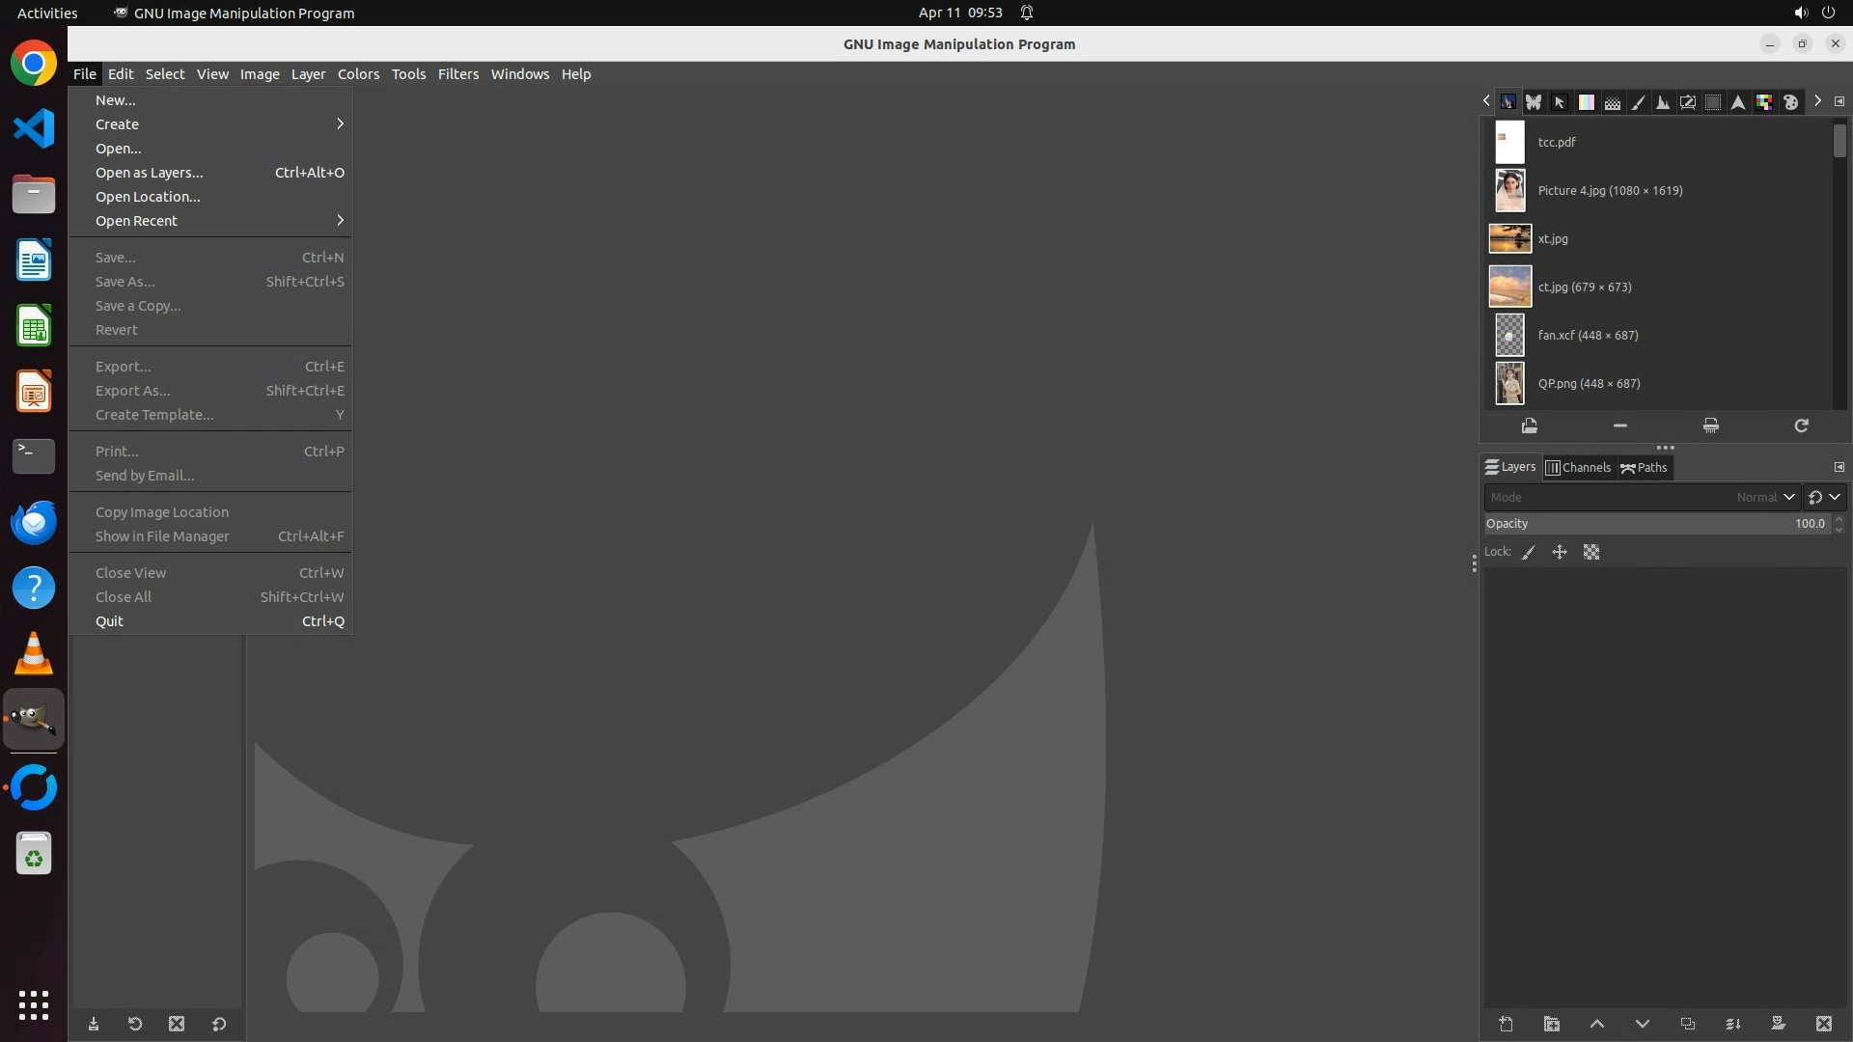
Task: Switch to the Channels tab
Action: (1578, 468)
